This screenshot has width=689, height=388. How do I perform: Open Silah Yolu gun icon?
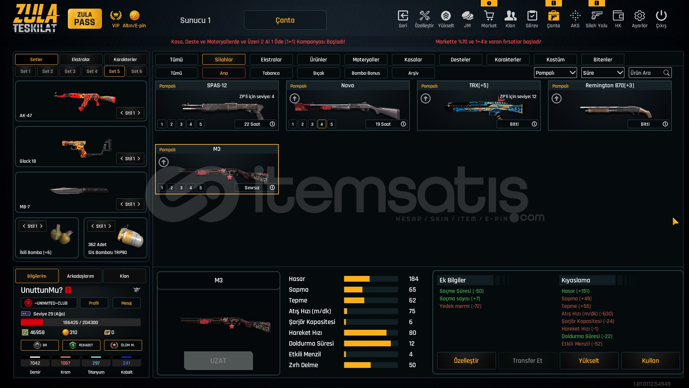click(x=596, y=16)
